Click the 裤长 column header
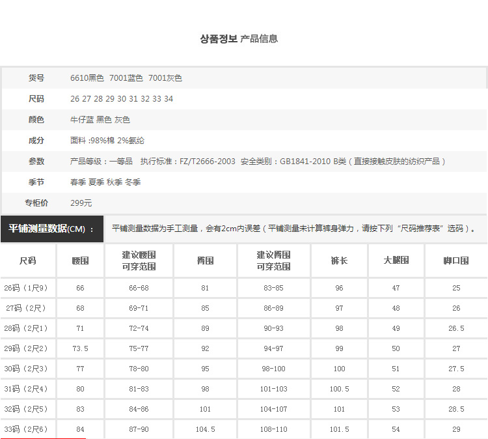 [x=339, y=261]
